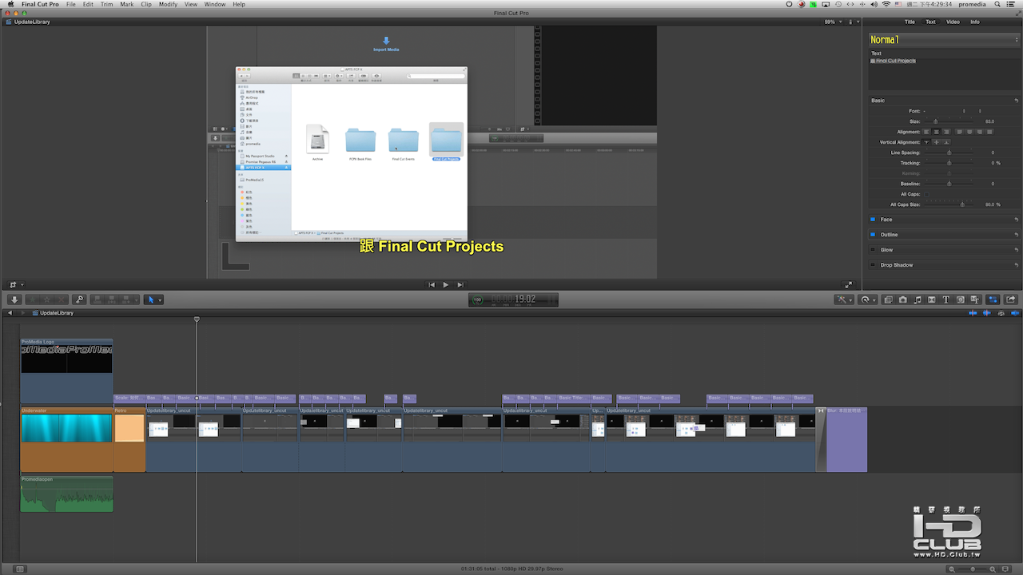
Task: Switch to Title tab in inspector
Action: (x=910, y=22)
